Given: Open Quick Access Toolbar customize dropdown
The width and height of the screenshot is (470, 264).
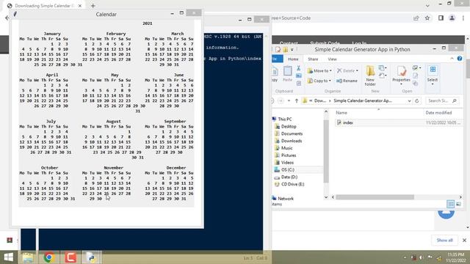Looking at the screenshot, I should tap(292, 50).
